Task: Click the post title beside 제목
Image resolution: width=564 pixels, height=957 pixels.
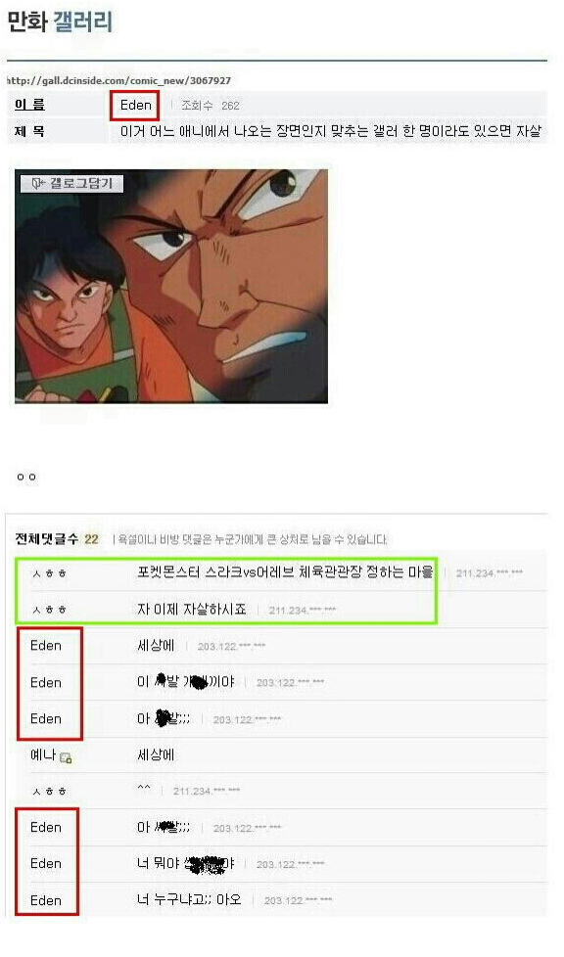Action: click(x=331, y=130)
